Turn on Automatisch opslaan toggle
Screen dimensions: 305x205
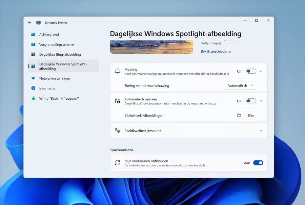tap(251, 101)
